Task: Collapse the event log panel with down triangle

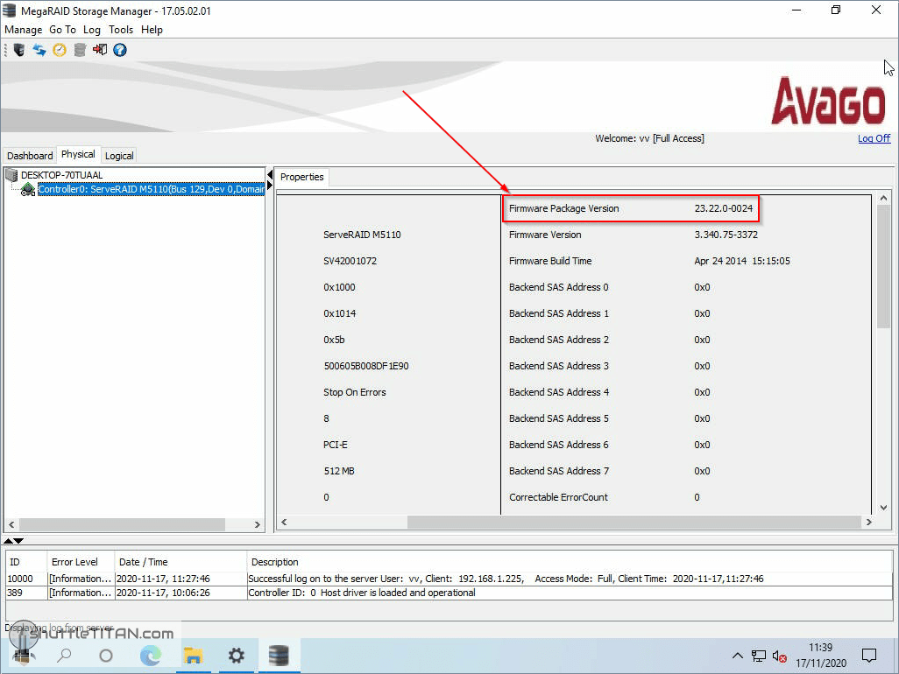Action: coord(18,541)
